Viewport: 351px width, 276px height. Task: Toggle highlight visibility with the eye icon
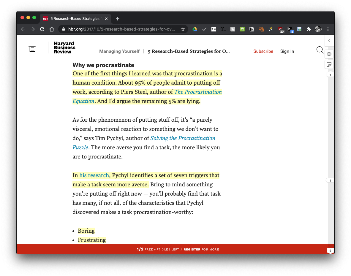329,54
